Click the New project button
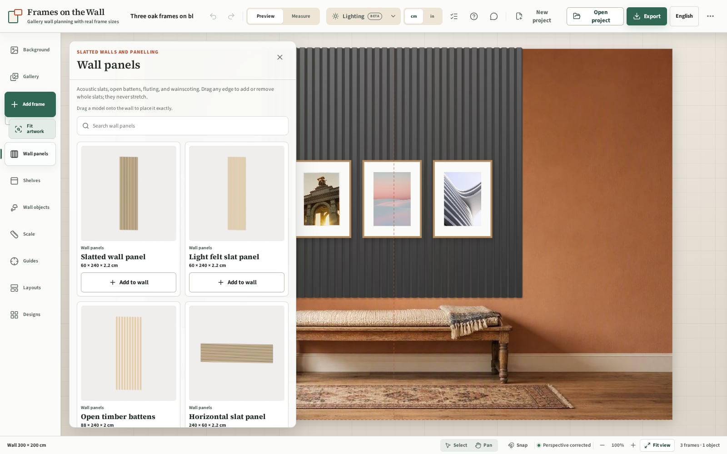 (535, 16)
